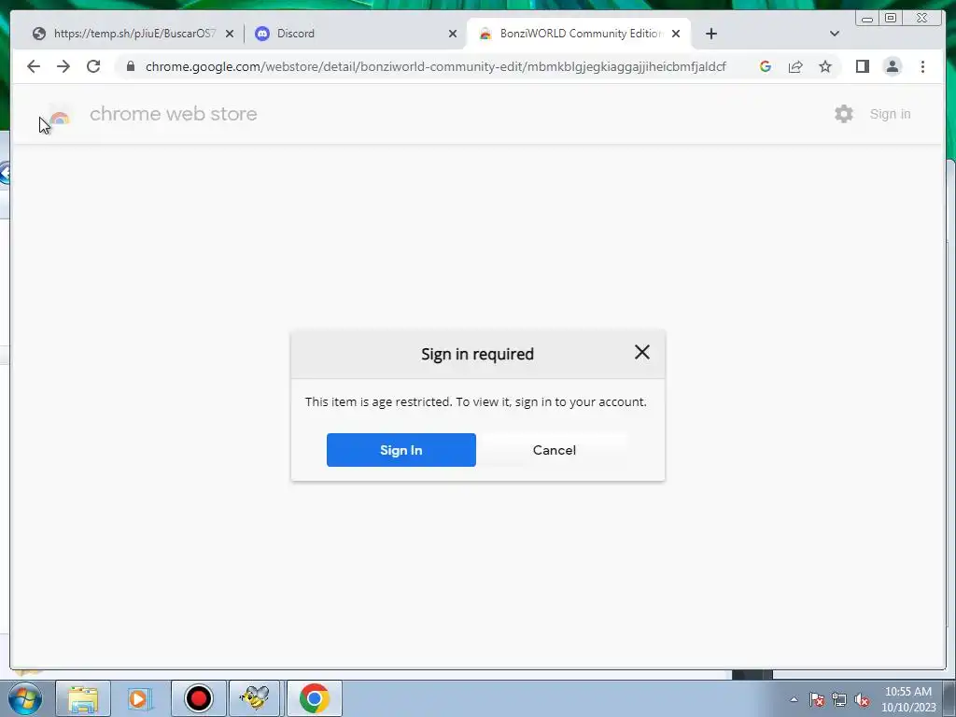Open Windows Explorer from the taskbar
Image resolution: width=956 pixels, height=717 pixels.
click(x=83, y=698)
